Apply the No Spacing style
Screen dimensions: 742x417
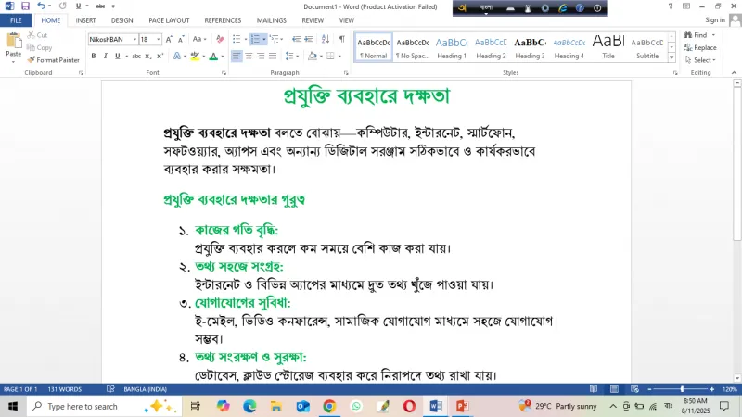(412, 47)
